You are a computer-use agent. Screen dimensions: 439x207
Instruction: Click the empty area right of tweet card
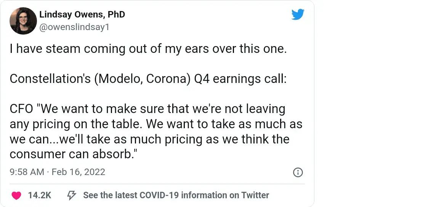377,103
